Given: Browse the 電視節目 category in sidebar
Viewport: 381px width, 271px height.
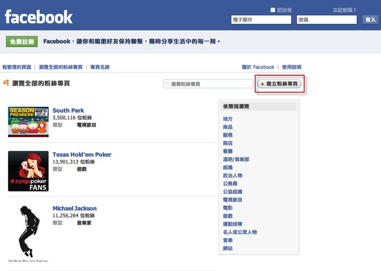Looking at the screenshot, I should click(232, 200).
